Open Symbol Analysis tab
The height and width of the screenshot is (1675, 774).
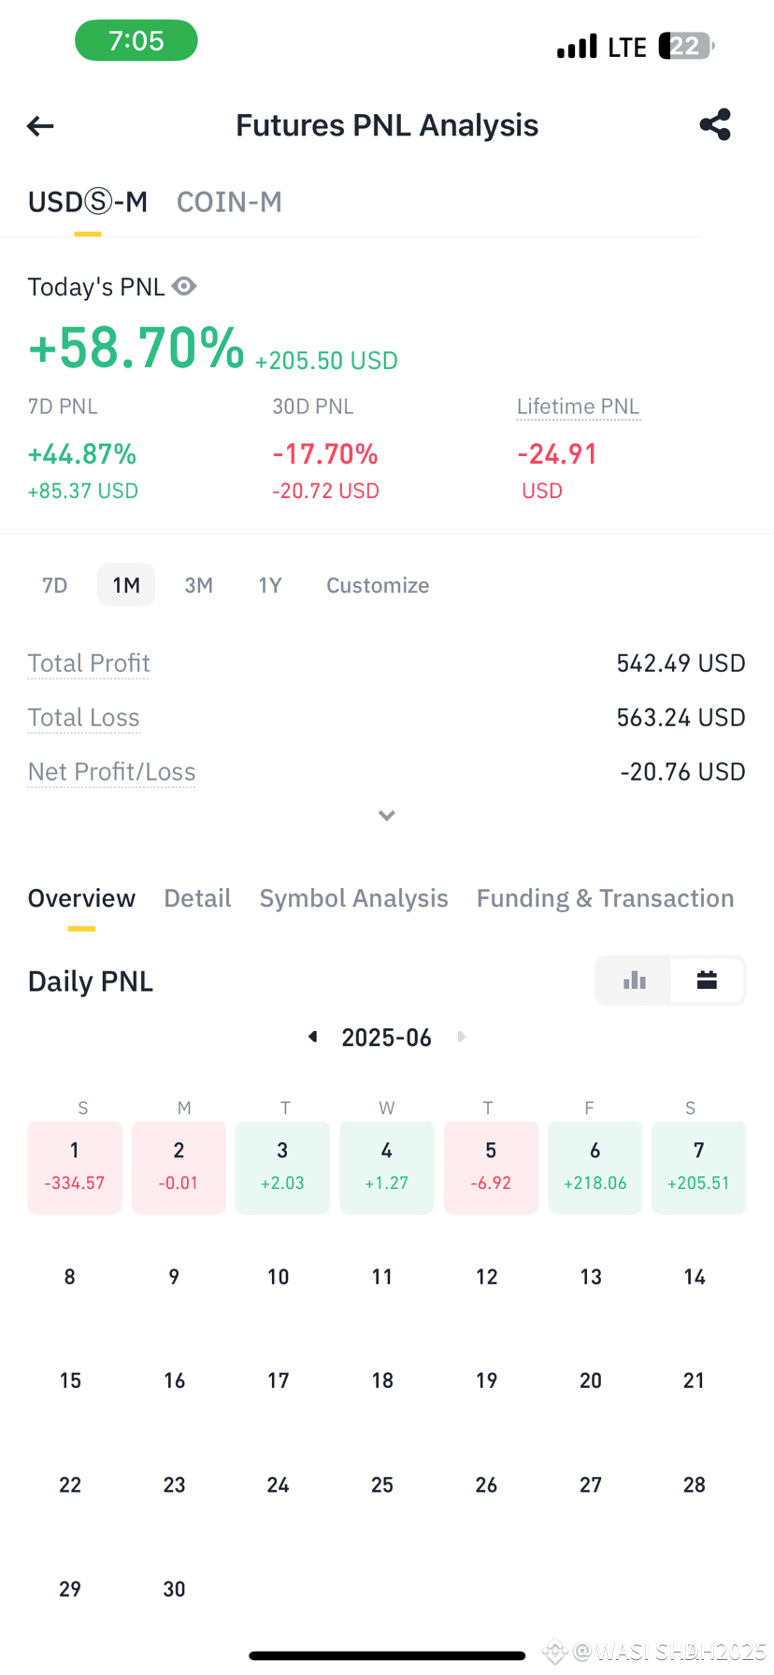click(353, 898)
